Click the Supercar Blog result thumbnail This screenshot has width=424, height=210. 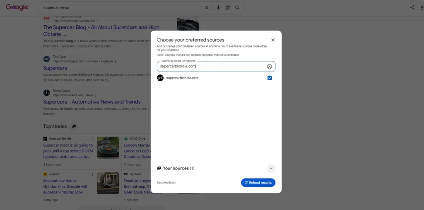(188, 24)
